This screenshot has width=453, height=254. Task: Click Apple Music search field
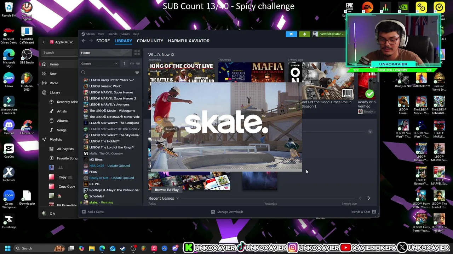tap(59, 53)
